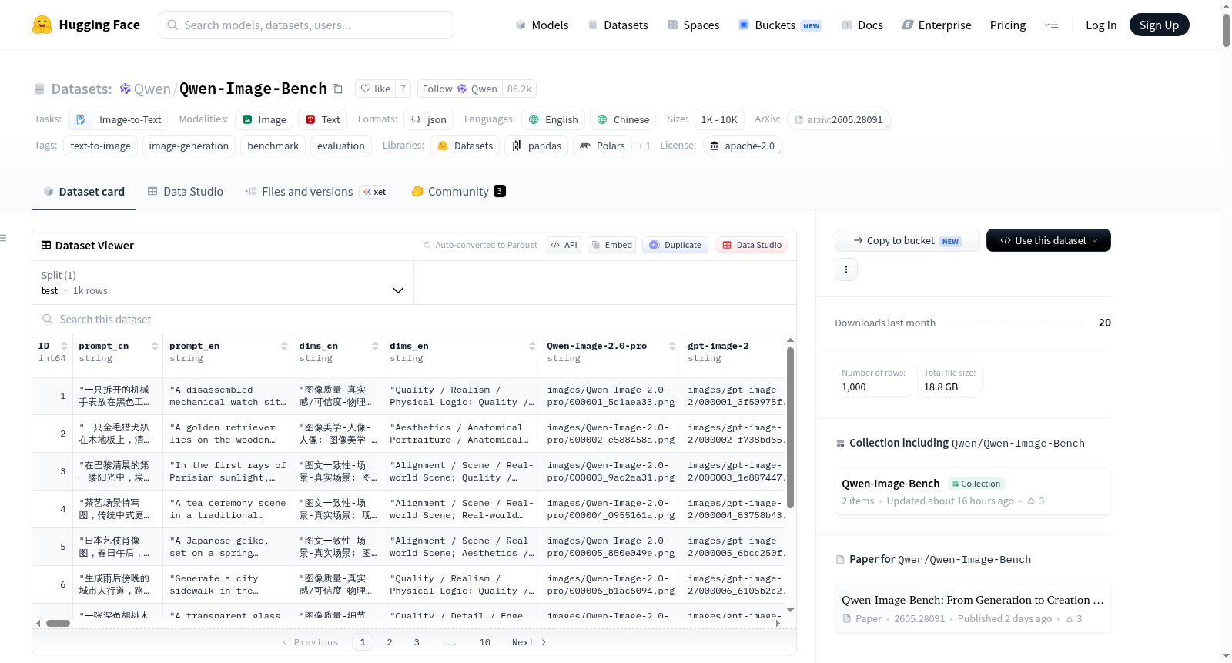The image size is (1232, 663).
Task: Select the English language tag
Action: 553,119
